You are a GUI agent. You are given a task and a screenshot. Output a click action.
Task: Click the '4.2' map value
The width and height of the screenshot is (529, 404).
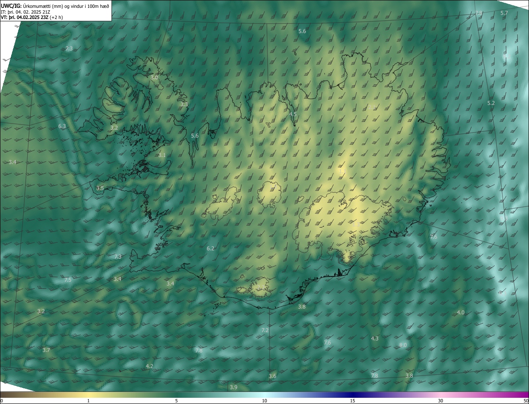150,366
